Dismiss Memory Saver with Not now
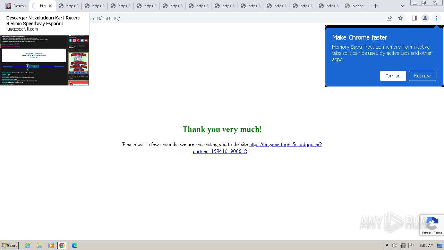Image resolution: width=444 pixels, height=250 pixels. point(422,76)
